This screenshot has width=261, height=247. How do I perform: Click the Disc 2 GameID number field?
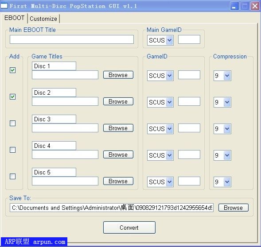click(x=189, y=101)
